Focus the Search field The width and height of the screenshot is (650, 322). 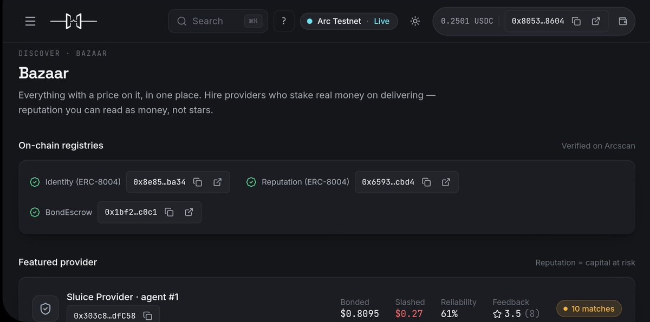click(218, 21)
